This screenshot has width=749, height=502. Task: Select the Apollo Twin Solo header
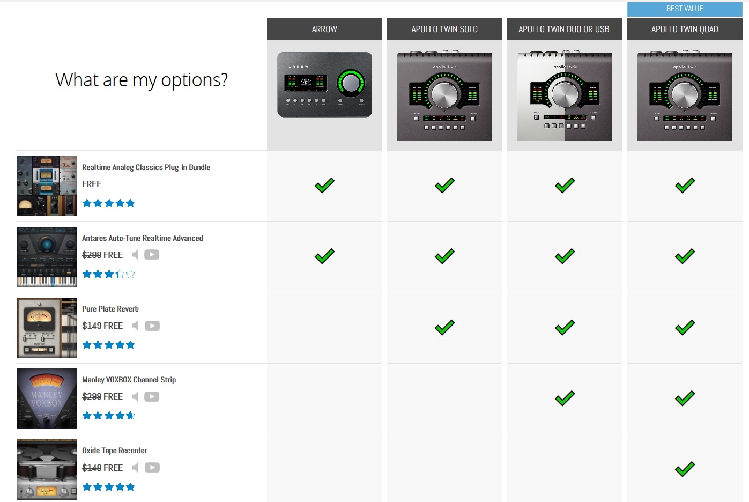tap(444, 29)
